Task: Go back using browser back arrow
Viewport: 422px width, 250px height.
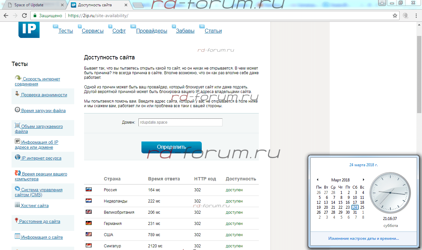Action: [x=6, y=16]
